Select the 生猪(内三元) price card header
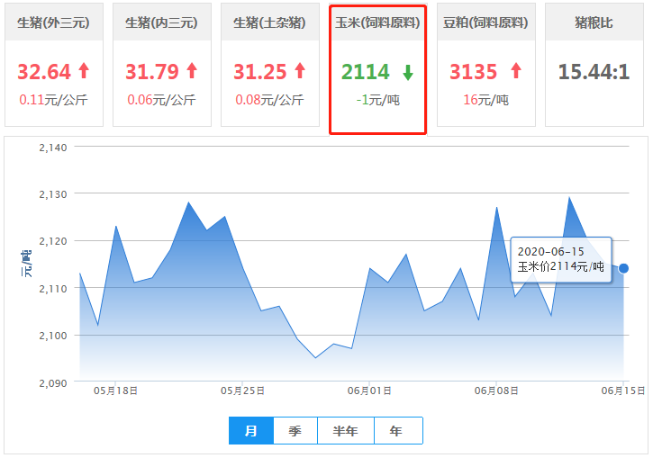 click(x=161, y=22)
